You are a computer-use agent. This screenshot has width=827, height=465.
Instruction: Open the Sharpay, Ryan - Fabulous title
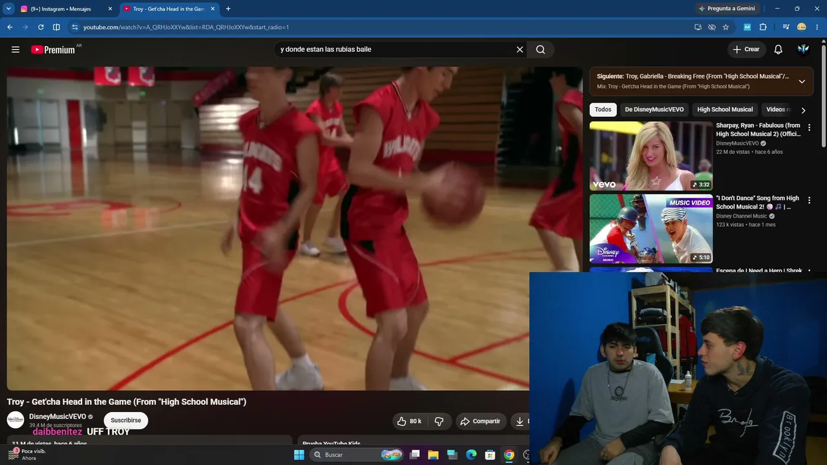click(x=759, y=130)
